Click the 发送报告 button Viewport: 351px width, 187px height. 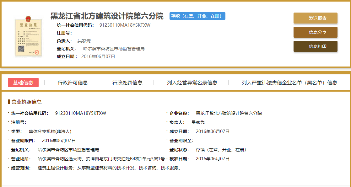click(x=316, y=18)
